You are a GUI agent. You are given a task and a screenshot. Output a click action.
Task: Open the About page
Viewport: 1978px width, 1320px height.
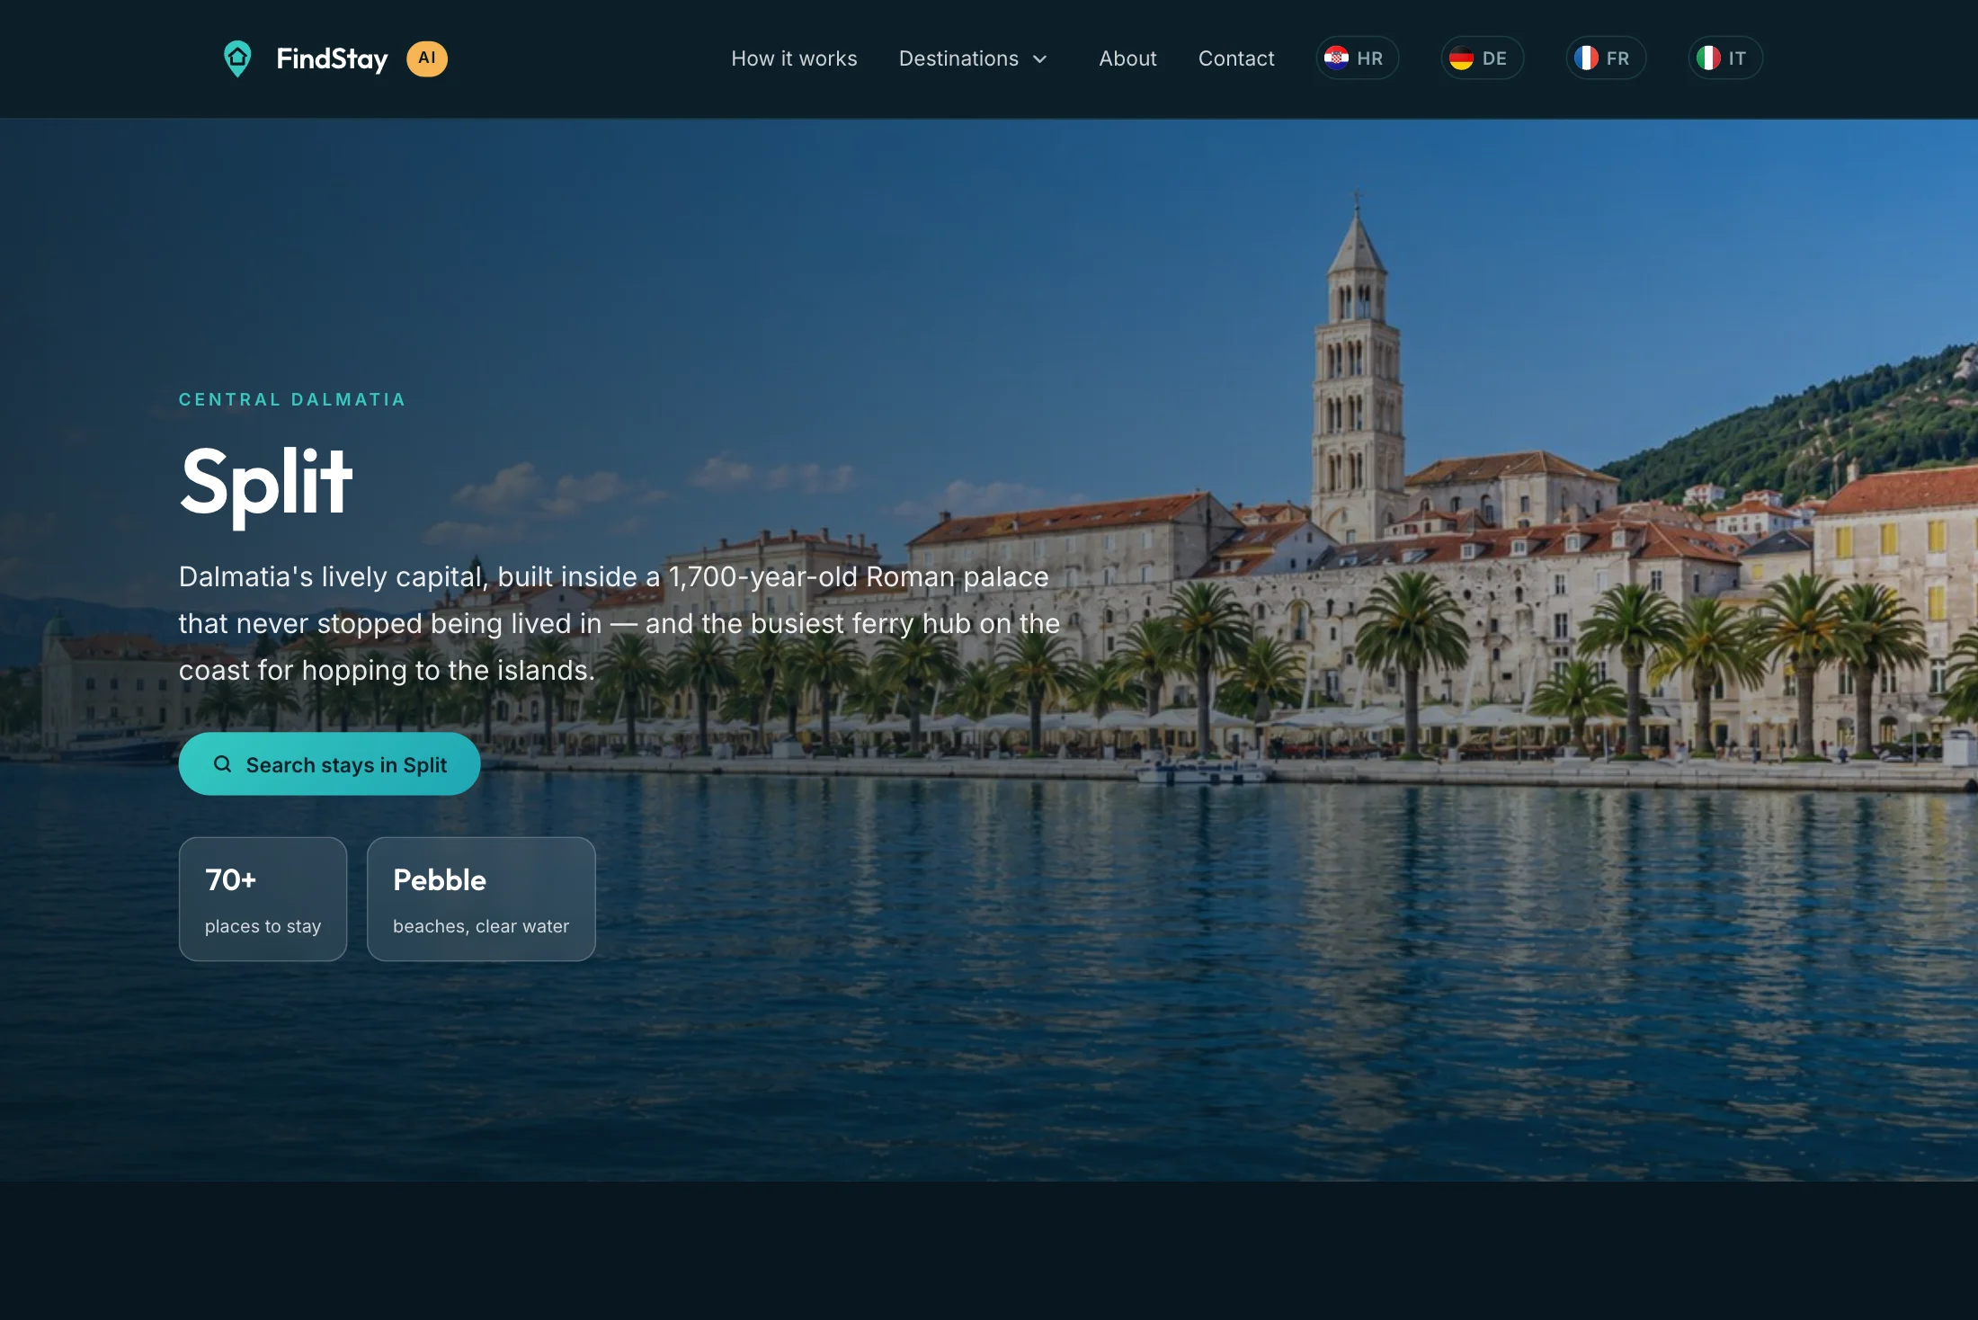(1127, 58)
